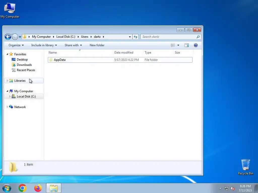Click the AppData folder icon
The height and width of the screenshot is (193, 258).
click(x=51, y=60)
